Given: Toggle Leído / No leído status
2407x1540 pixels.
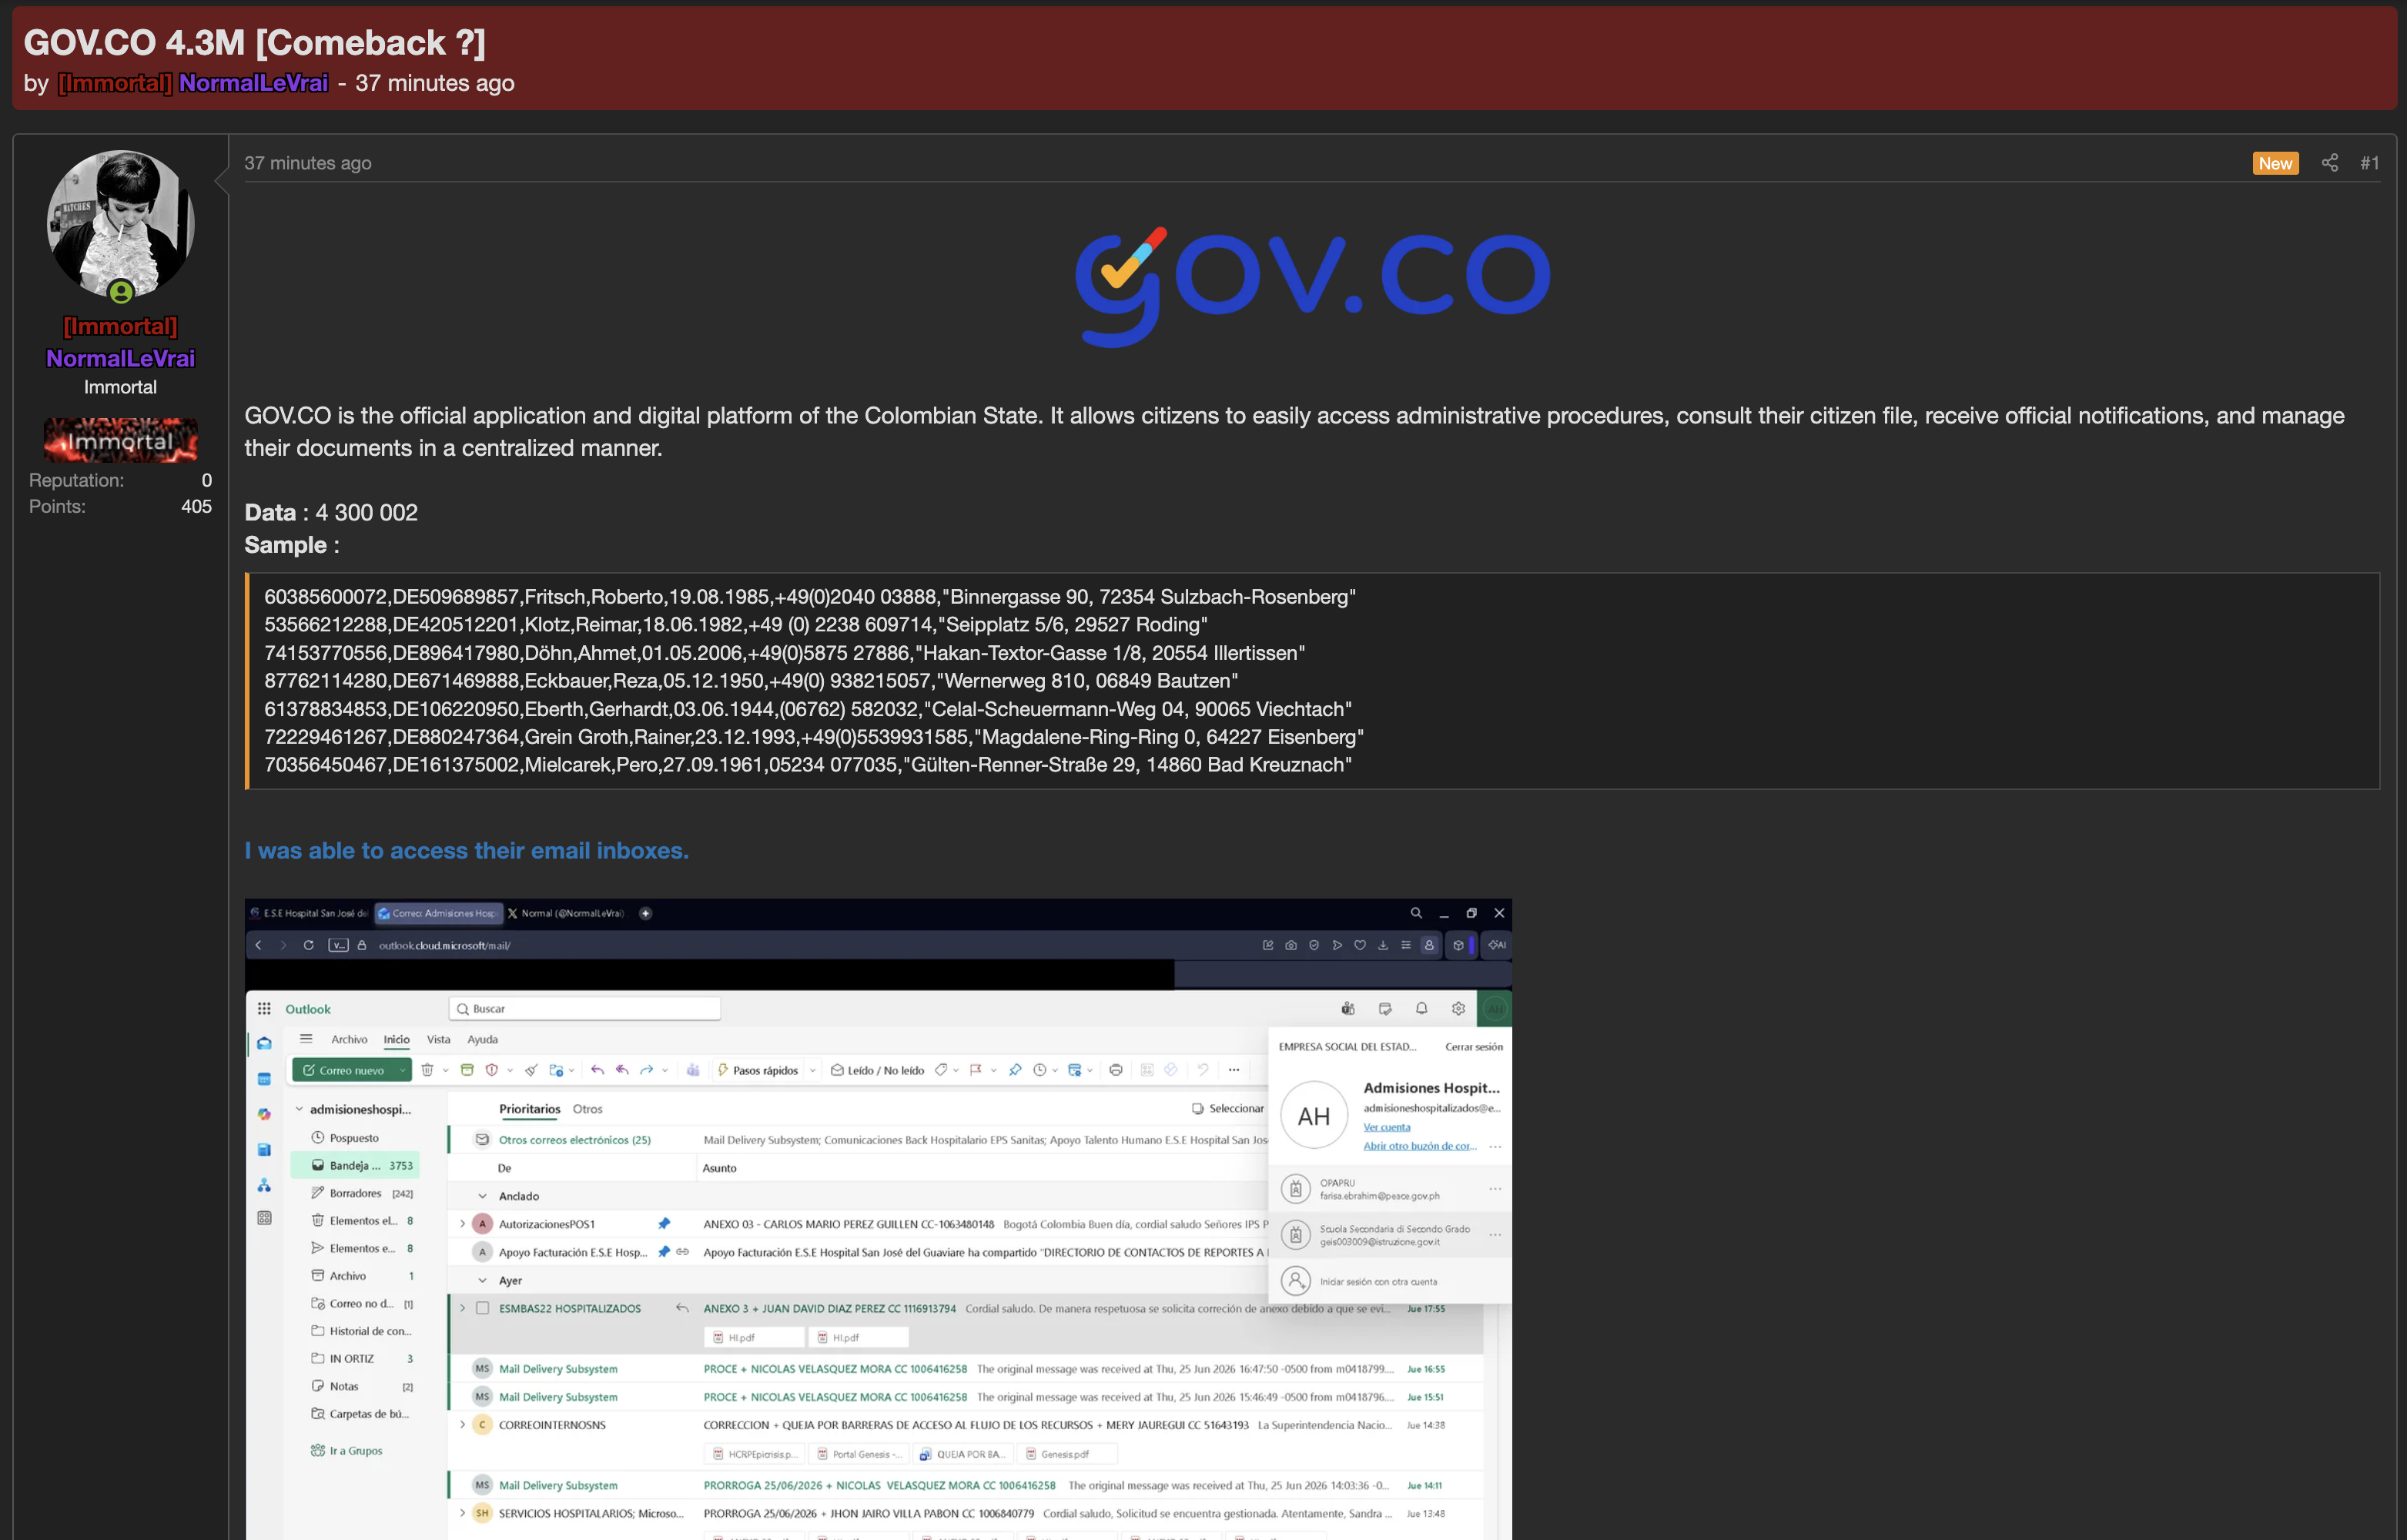Looking at the screenshot, I should point(878,1070).
